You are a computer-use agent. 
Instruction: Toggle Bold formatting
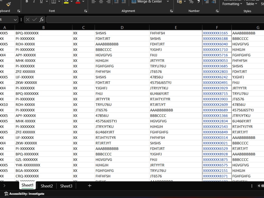[27, 2]
